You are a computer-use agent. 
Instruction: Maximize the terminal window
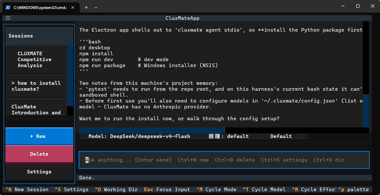[358, 6]
